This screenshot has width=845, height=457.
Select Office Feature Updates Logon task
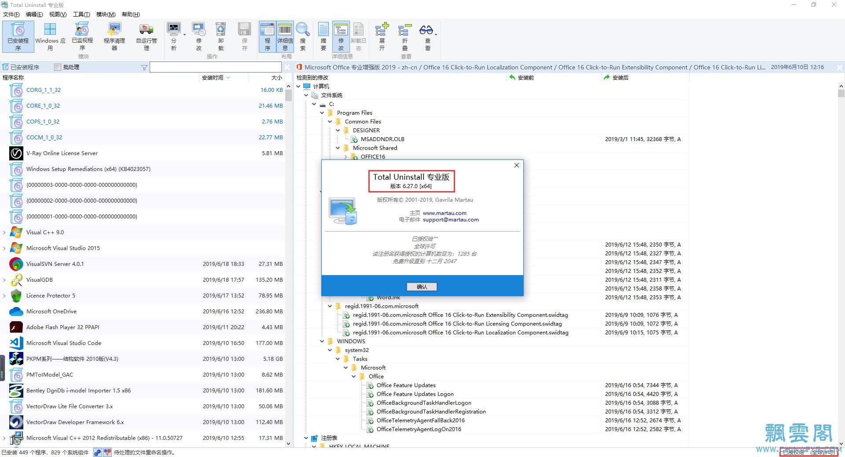click(415, 394)
